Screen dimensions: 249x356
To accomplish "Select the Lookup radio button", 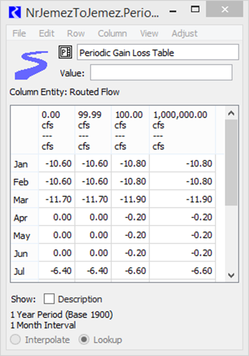I will [x=84, y=340].
